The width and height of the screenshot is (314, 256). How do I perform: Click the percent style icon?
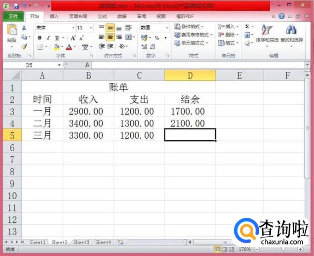[157, 38]
